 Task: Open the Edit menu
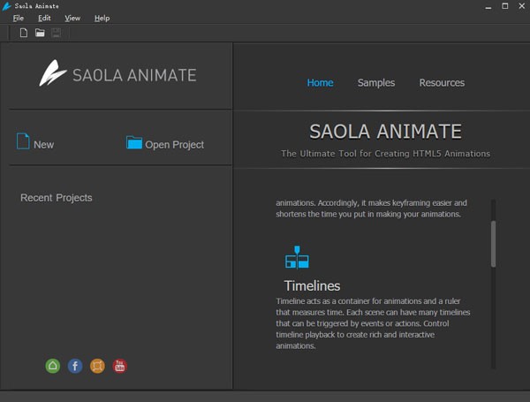44,18
